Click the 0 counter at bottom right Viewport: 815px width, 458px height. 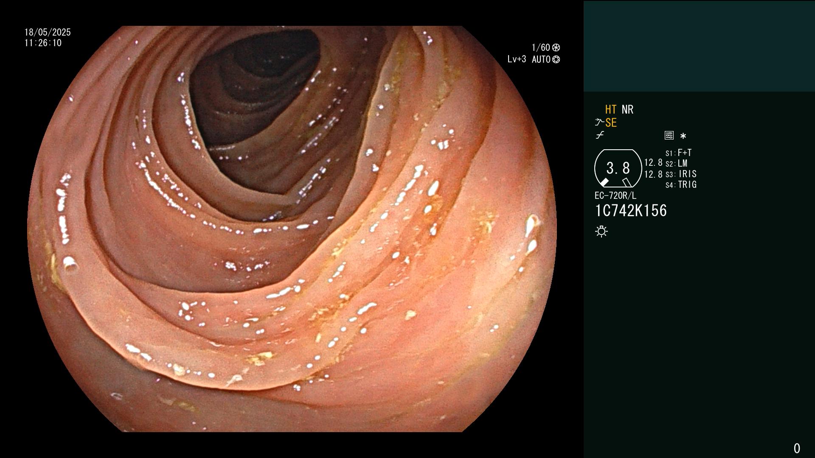(797, 448)
